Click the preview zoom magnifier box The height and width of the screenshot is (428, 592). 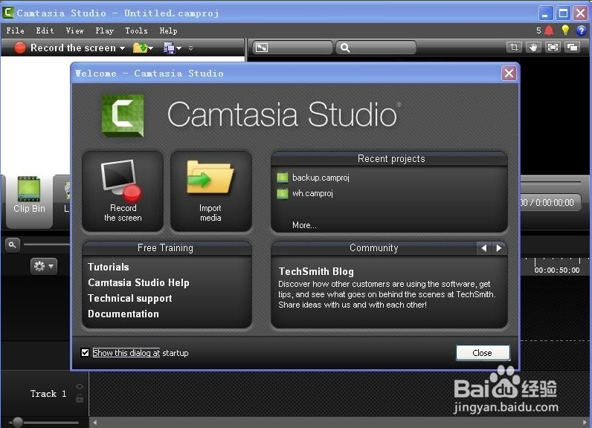[x=376, y=48]
